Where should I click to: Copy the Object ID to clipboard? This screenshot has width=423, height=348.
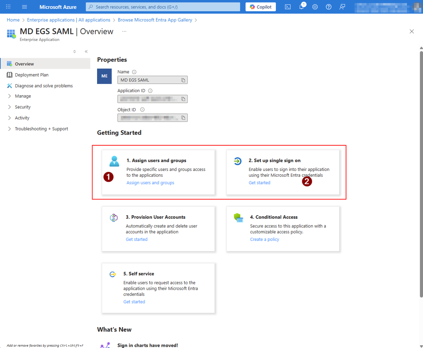(x=183, y=118)
